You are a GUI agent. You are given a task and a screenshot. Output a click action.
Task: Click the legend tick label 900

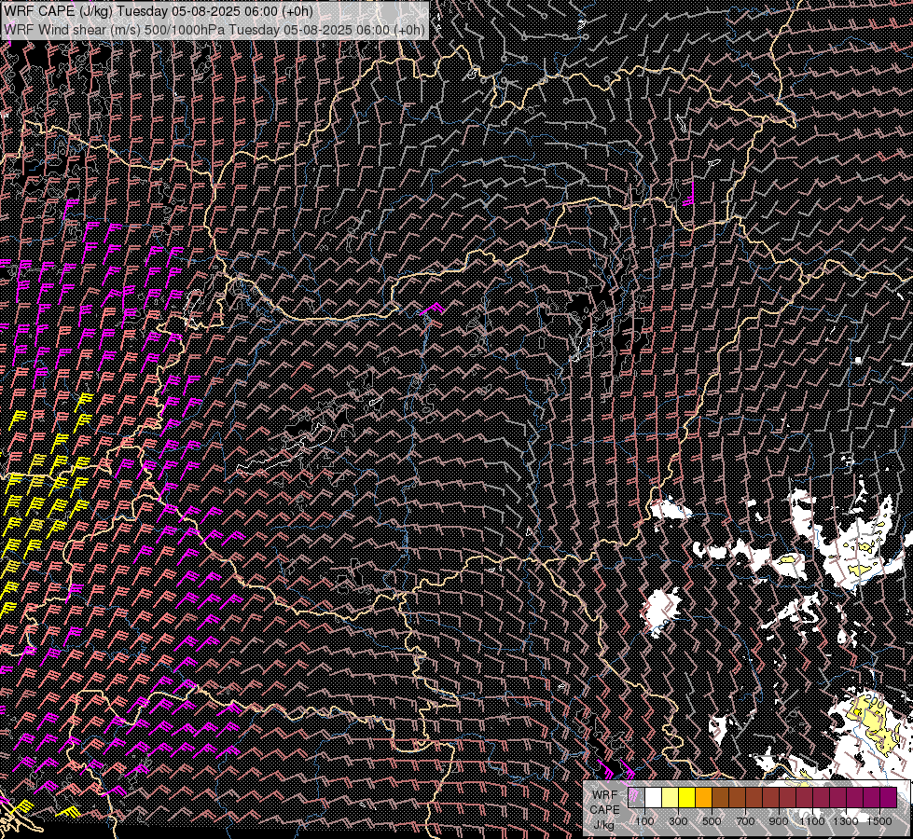coord(779,821)
